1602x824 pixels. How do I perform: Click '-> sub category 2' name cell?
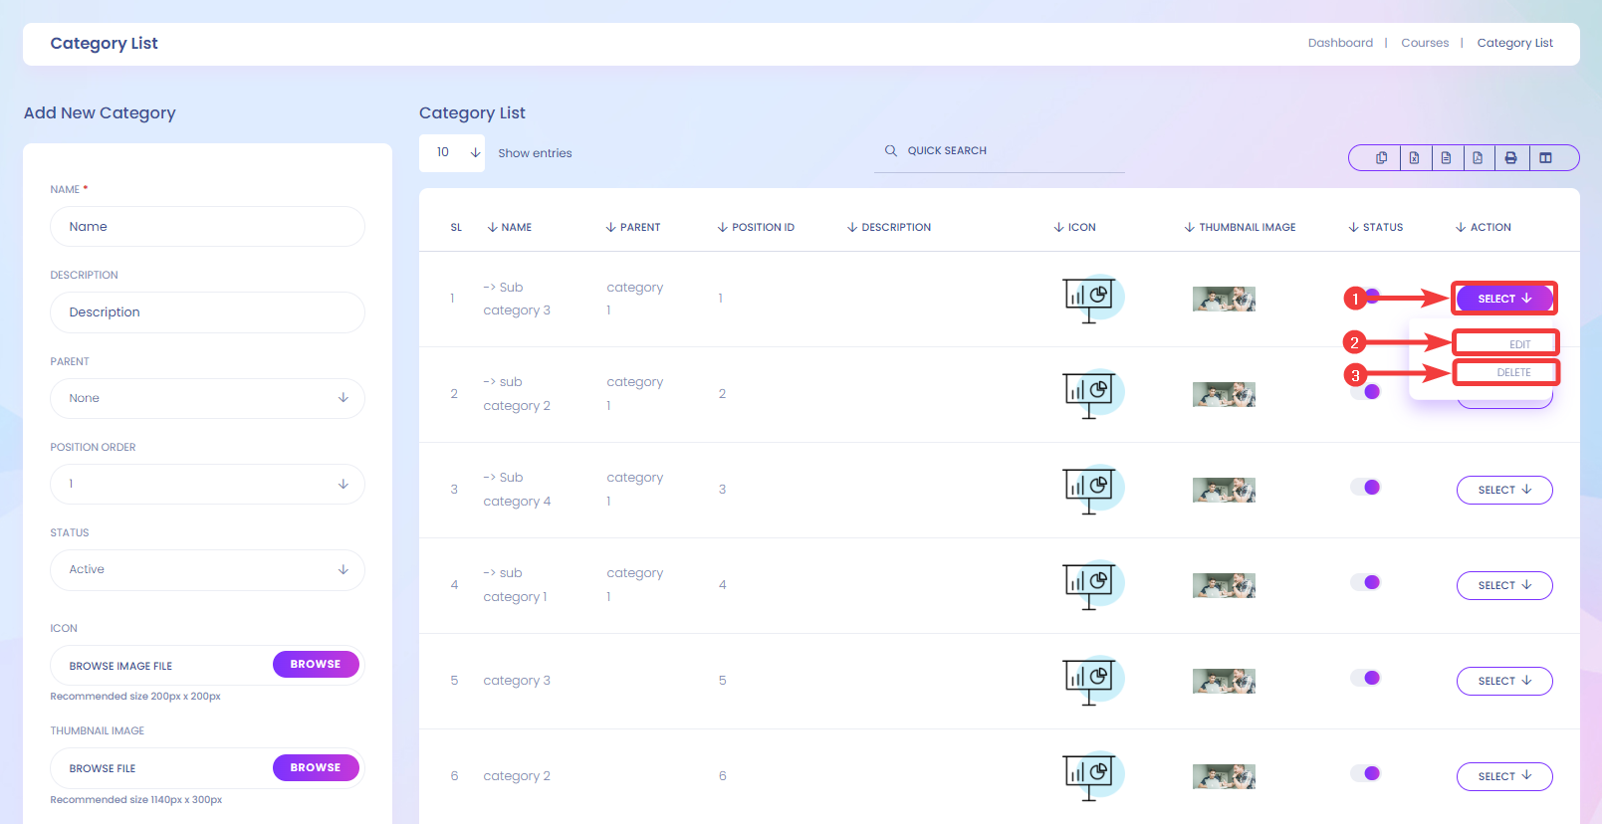click(x=517, y=394)
